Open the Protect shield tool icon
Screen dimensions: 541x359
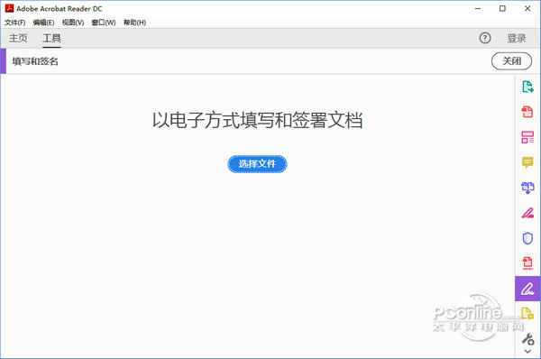[527, 238]
